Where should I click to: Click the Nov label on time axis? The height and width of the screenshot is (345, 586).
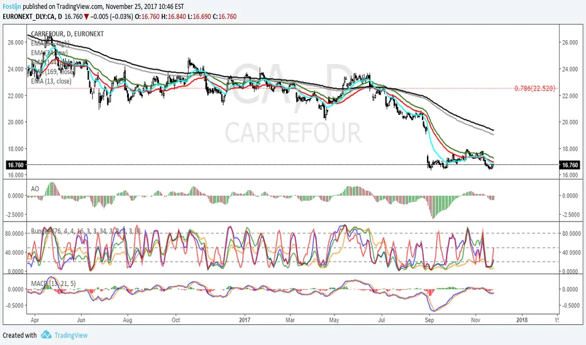475,320
